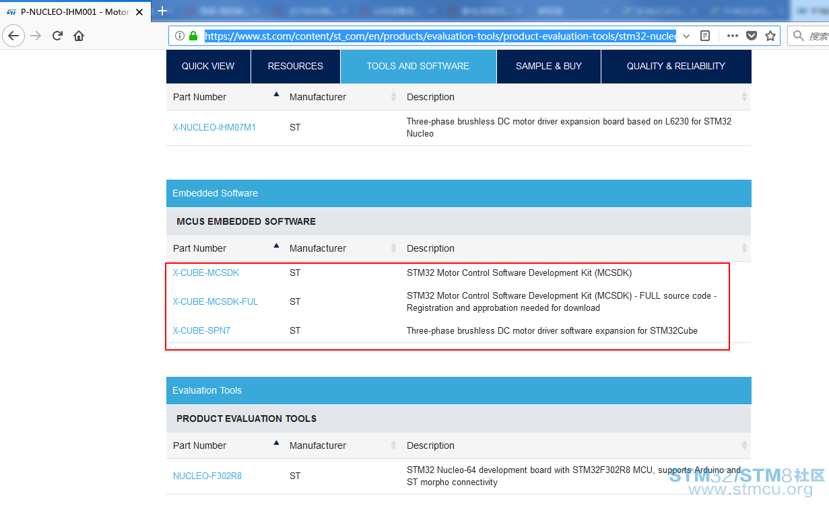Click the MCUS EMBEDDED SOFTWARE subheading
This screenshot has width=829, height=506.
[246, 221]
